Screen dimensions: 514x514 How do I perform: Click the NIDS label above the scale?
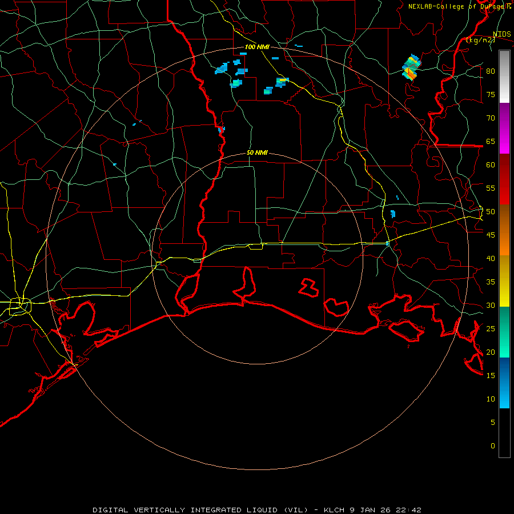coord(502,34)
